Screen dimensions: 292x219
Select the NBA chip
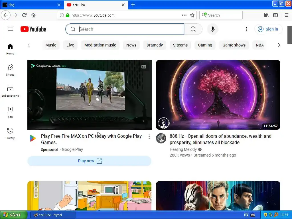tap(260, 45)
